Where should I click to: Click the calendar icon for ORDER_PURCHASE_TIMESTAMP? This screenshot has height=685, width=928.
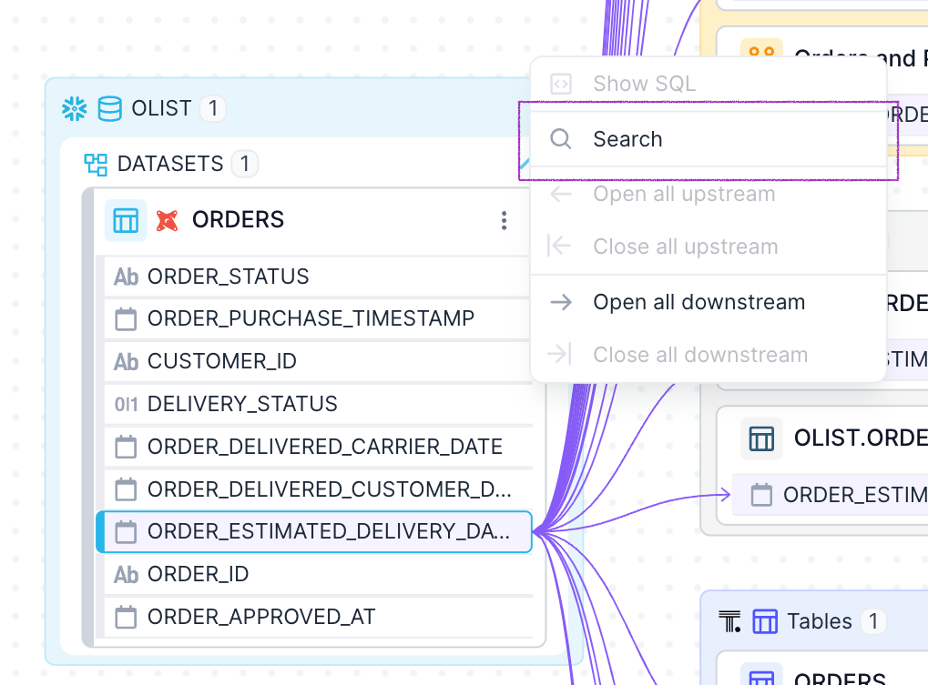pos(126,319)
